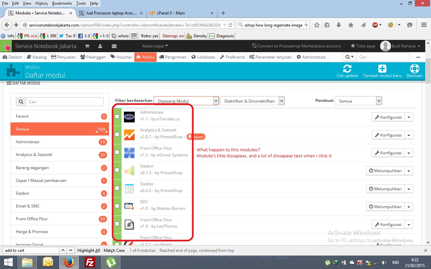Open uTorrent from the Windows taskbar
Viewport: 431px width, 269px height.
(x=111, y=262)
